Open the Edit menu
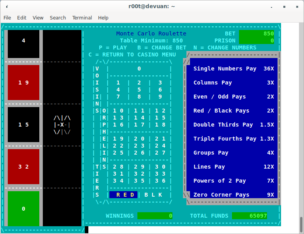The width and height of the screenshot is (304, 234). click(x=22, y=18)
